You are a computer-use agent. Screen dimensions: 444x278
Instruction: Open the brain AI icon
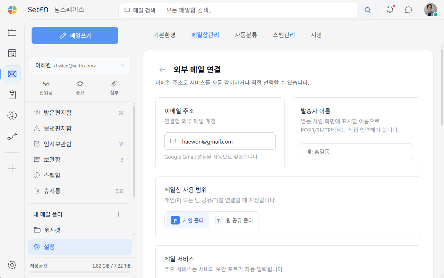tap(12, 116)
